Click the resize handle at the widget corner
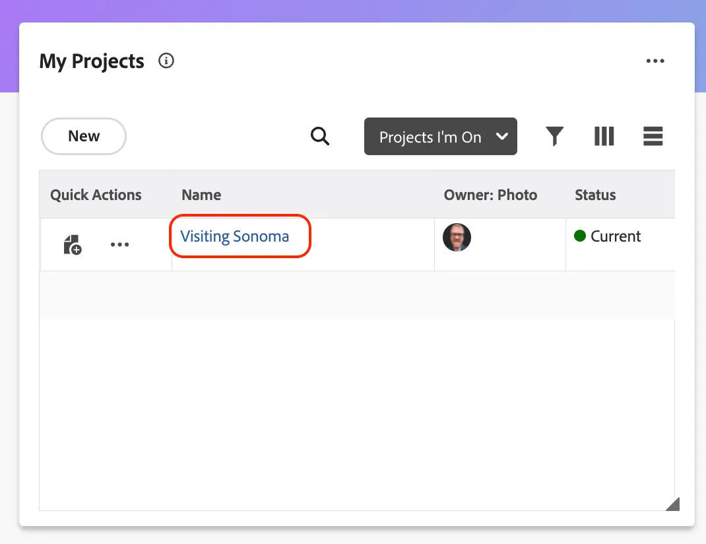Viewport: 706px width, 544px height. [673, 504]
